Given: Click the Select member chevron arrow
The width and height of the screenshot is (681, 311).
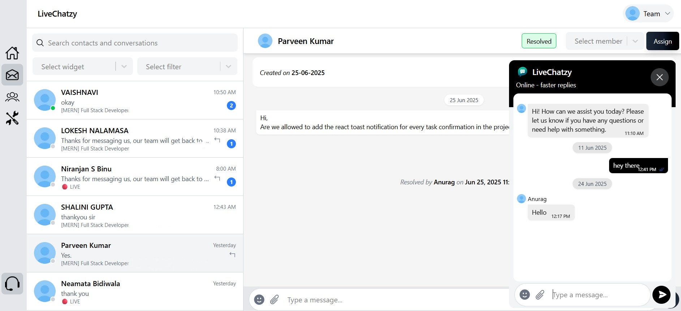Looking at the screenshot, I should (x=635, y=41).
